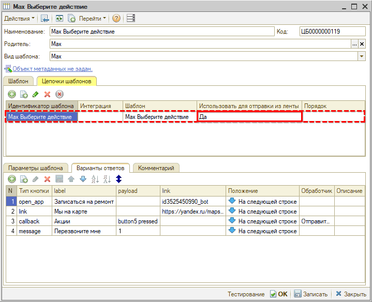Click the ellipsis button in Родитель field
Viewport: 372px width, 302px height.
(355, 44)
